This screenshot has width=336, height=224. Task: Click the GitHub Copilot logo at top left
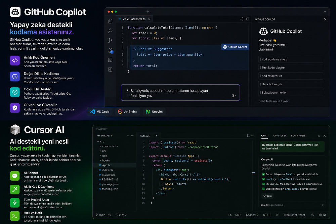pyautogui.click(x=15, y=12)
